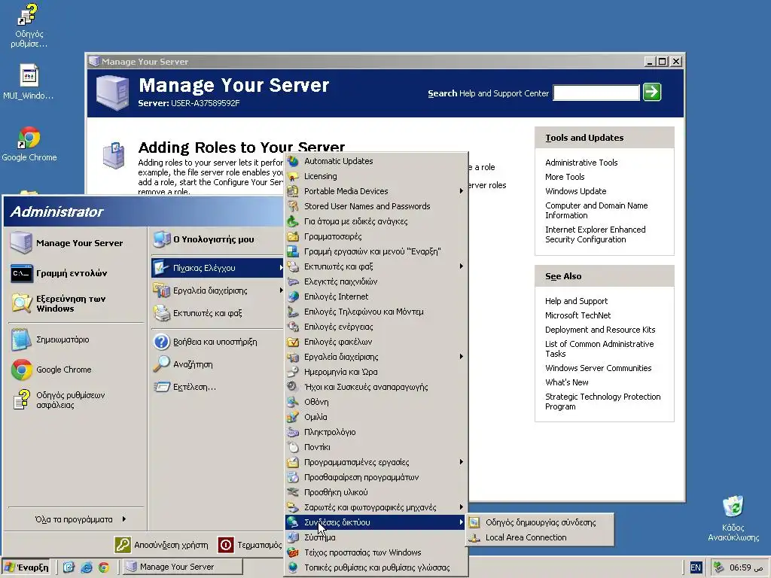Image resolution: width=771 pixels, height=578 pixels.
Task: Open Google Chrome desktop shortcut
Action: (x=29, y=144)
